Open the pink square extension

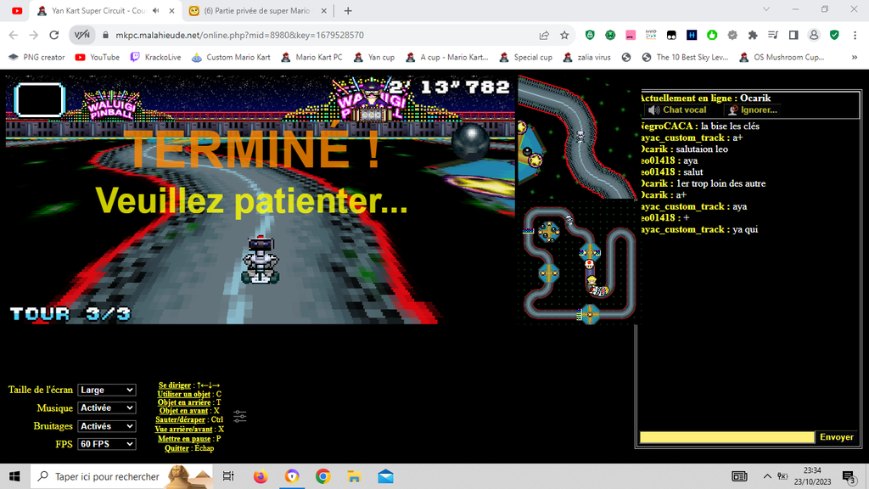631,35
